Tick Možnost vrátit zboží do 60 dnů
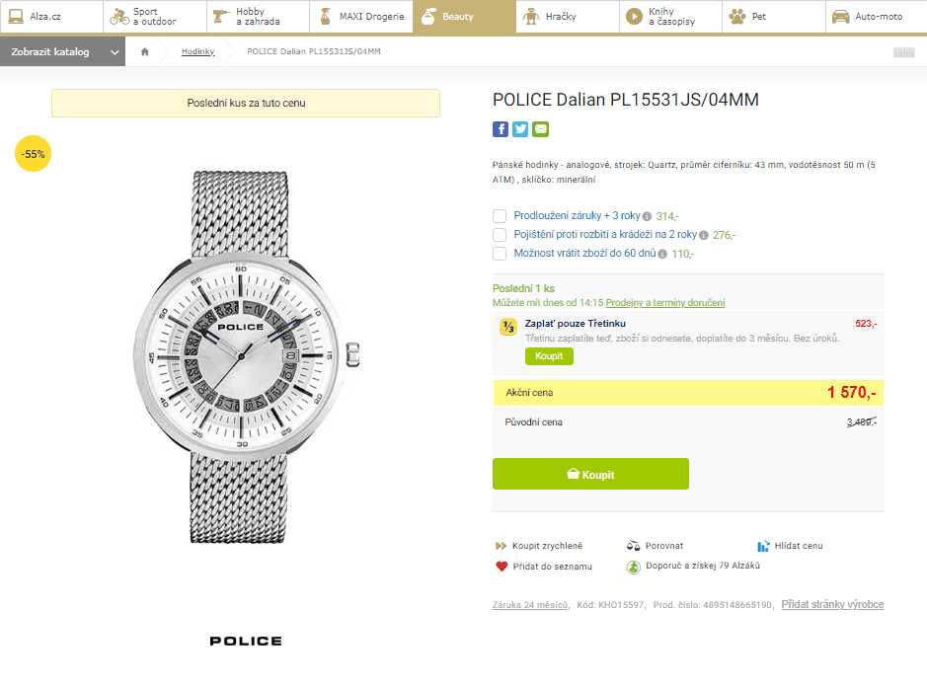Screen dimensions: 927x687 [500, 254]
